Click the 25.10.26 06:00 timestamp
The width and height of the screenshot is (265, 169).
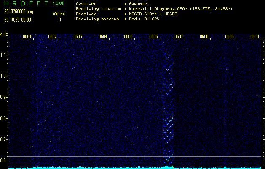[18, 19]
